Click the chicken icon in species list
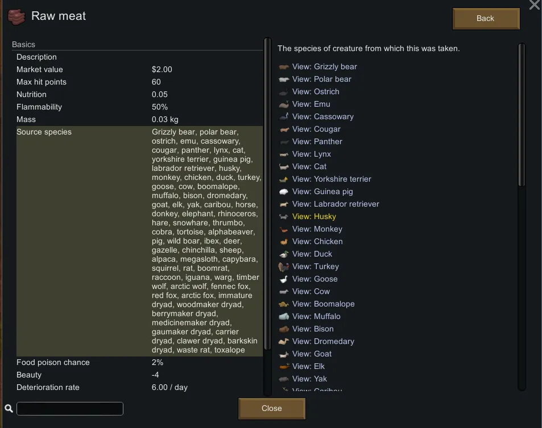The width and height of the screenshot is (542, 428). coord(284,242)
